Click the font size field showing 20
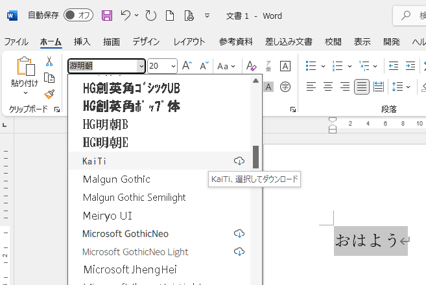426x285 pixels. point(159,66)
